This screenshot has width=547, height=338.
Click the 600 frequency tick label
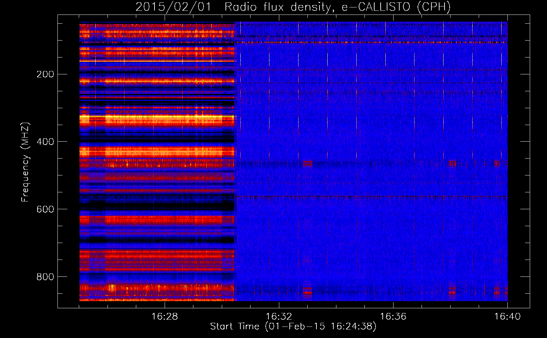click(x=45, y=209)
